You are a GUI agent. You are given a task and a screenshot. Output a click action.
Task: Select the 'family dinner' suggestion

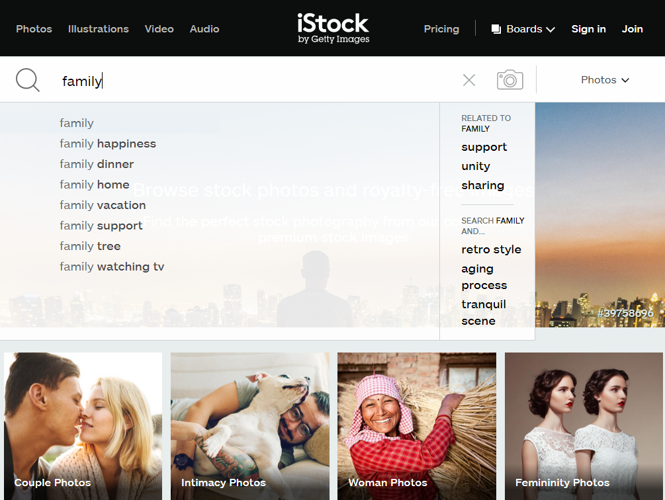tap(97, 164)
